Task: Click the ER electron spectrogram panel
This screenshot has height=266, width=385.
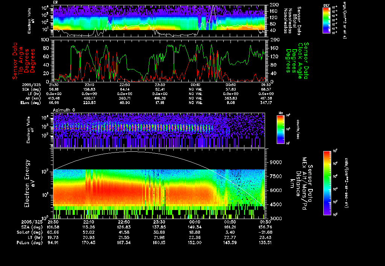Action: point(159,21)
